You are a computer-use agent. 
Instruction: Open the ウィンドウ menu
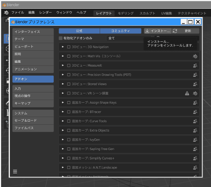64,13
